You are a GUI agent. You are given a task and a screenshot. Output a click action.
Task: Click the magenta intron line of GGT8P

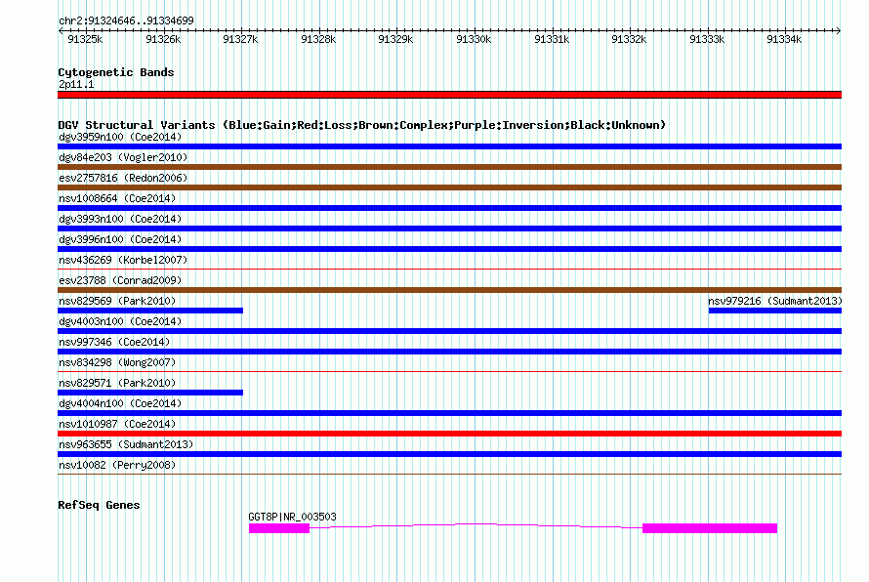pyautogui.click(x=476, y=523)
